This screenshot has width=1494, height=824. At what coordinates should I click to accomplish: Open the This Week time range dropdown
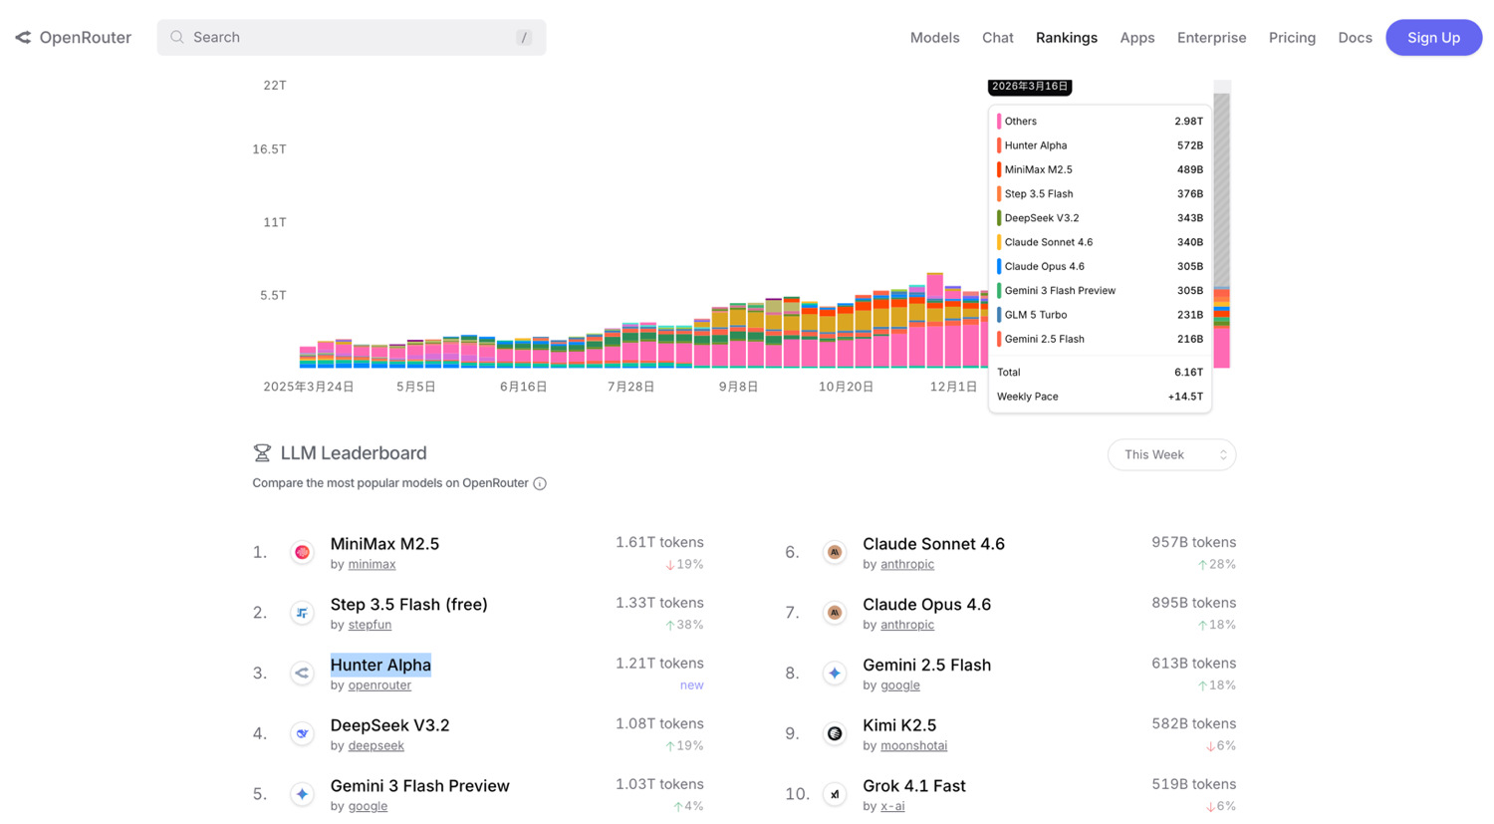point(1171,454)
